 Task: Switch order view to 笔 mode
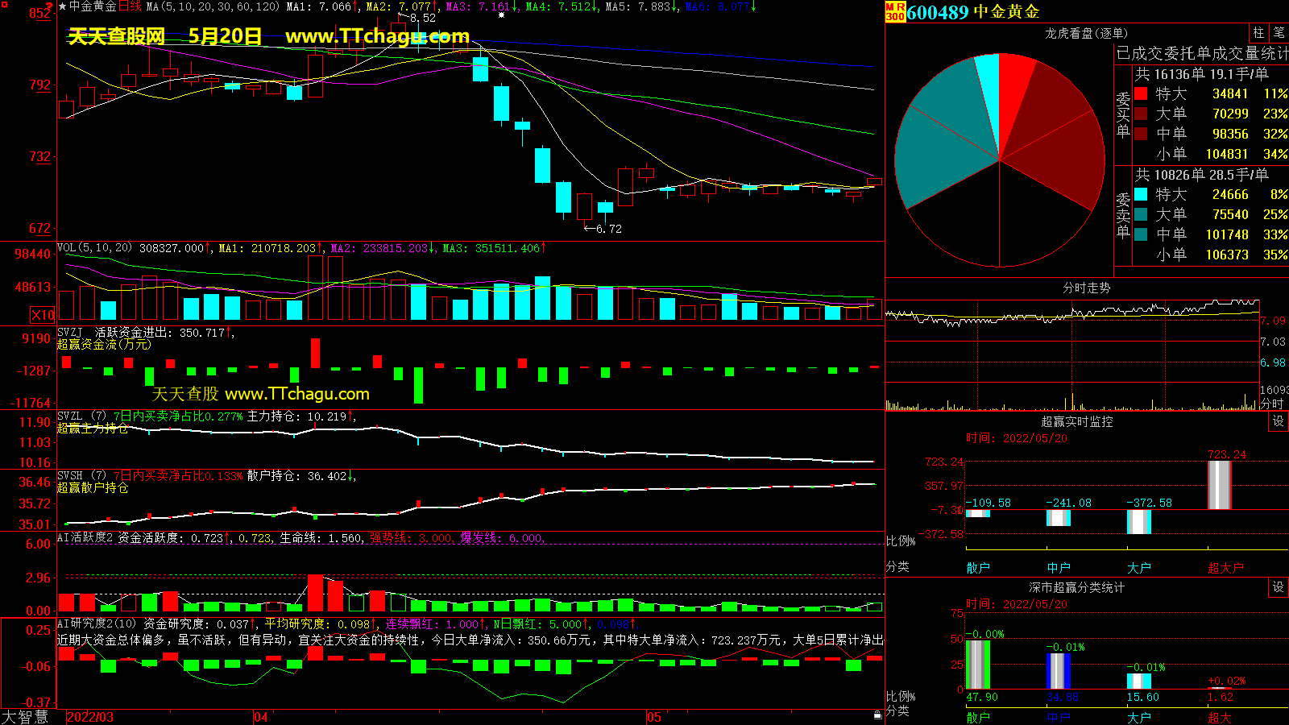point(1279,33)
